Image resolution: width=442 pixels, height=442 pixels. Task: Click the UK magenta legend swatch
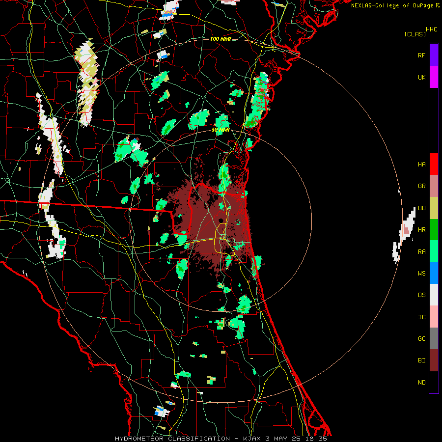point(434,77)
